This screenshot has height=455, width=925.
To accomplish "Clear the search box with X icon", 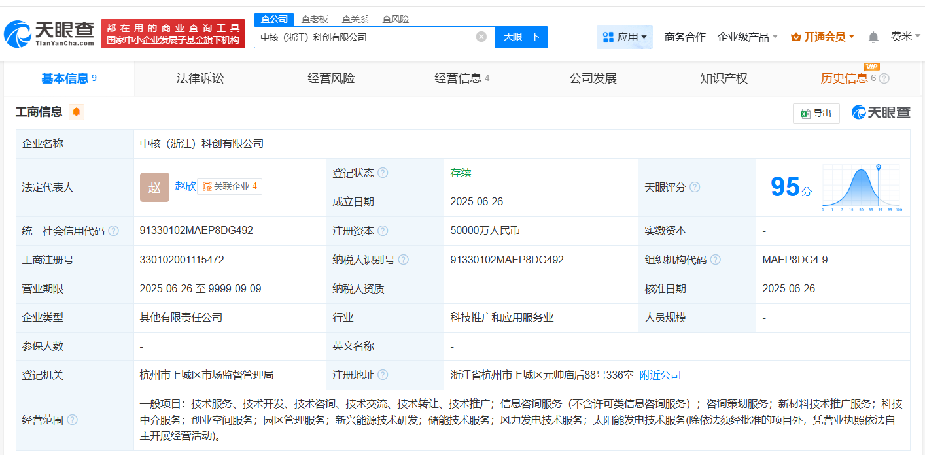I will click(481, 37).
